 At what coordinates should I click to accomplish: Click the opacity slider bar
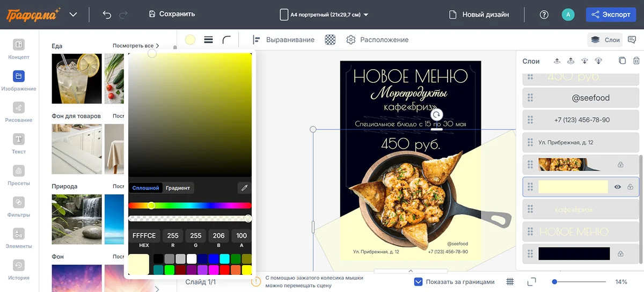tap(190, 218)
